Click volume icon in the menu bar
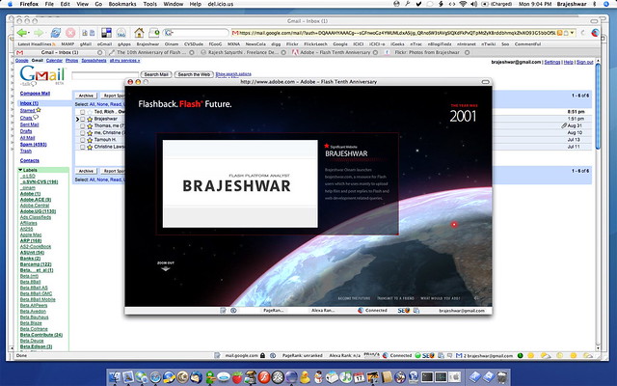 473,4
